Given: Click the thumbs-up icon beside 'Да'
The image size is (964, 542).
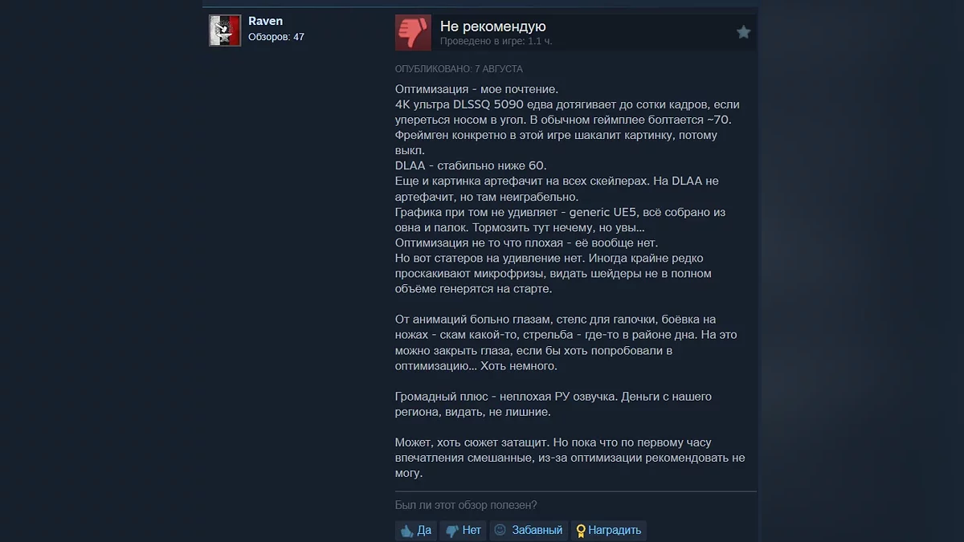Looking at the screenshot, I should (406, 531).
